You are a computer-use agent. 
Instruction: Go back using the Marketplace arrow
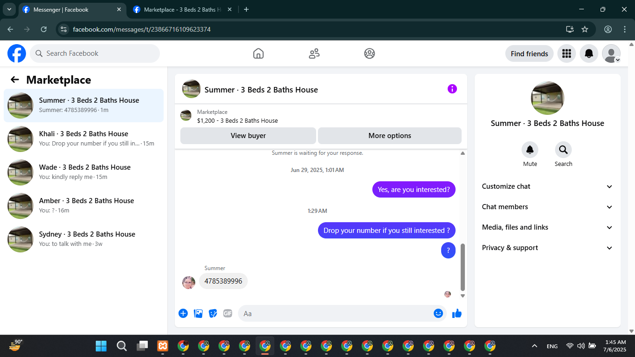[x=15, y=79]
